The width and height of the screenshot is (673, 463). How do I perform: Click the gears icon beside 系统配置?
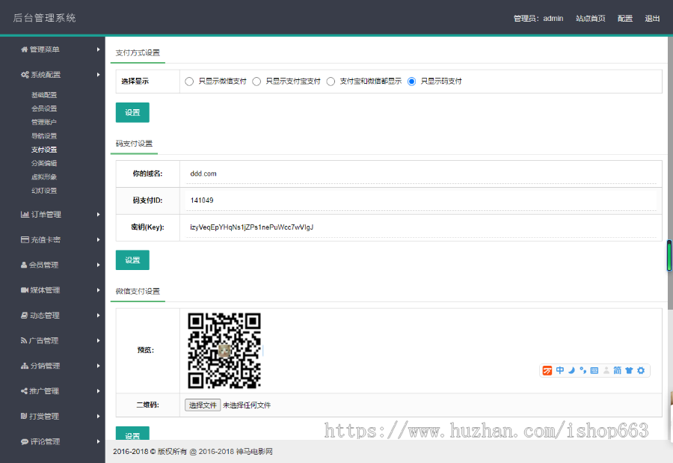25,75
